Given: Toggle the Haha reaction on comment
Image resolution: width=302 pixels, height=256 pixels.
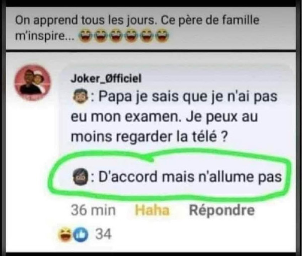Looking at the screenshot, I should pos(152,210).
